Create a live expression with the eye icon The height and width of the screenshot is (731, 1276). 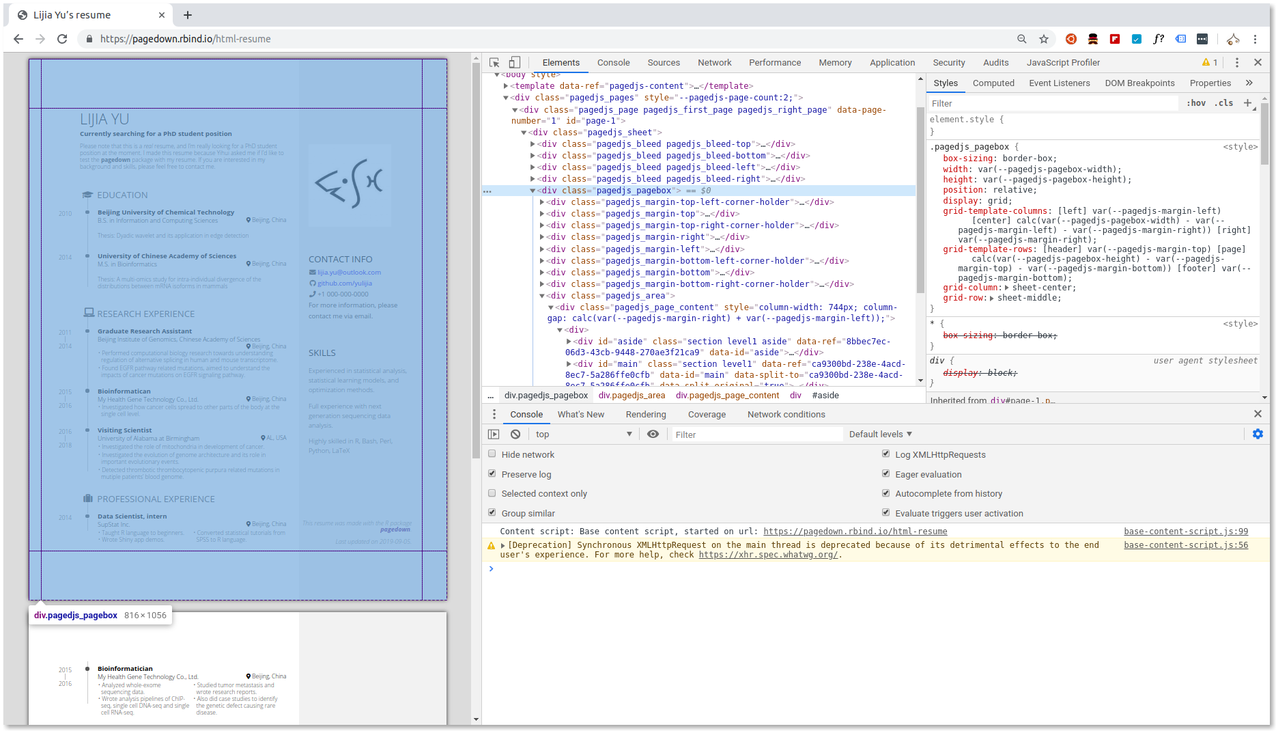point(653,434)
